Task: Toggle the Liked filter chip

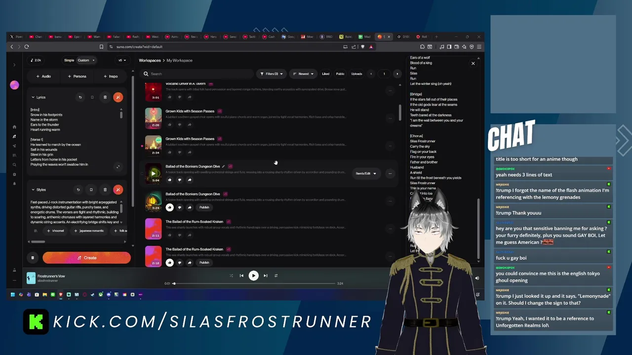Action: [x=325, y=74]
